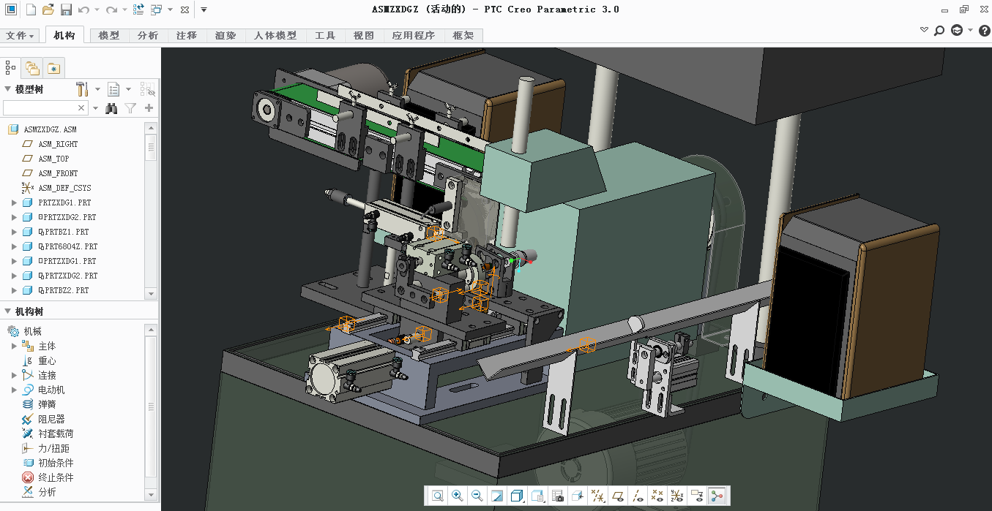The width and height of the screenshot is (992, 511).
Task: Expand the PRTBZ1.PRT node
Action: [x=14, y=232]
